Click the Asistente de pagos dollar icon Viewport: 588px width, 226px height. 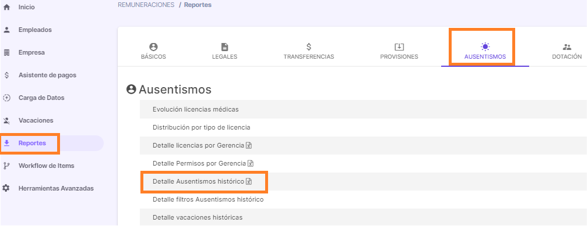click(x=6, y=75)
